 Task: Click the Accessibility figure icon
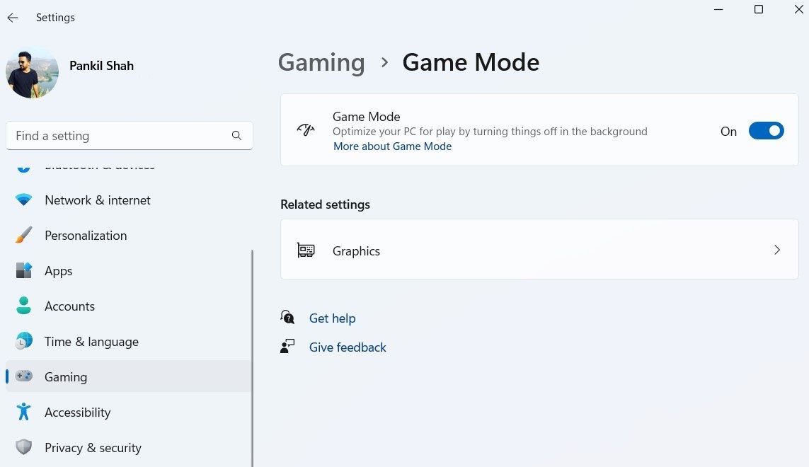pyautogui.click(x=24, y=413)
